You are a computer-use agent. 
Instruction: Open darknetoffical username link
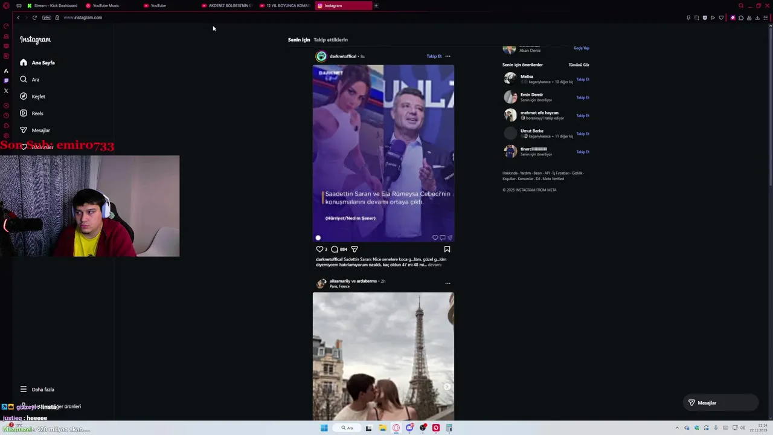[x=343, y=56]
